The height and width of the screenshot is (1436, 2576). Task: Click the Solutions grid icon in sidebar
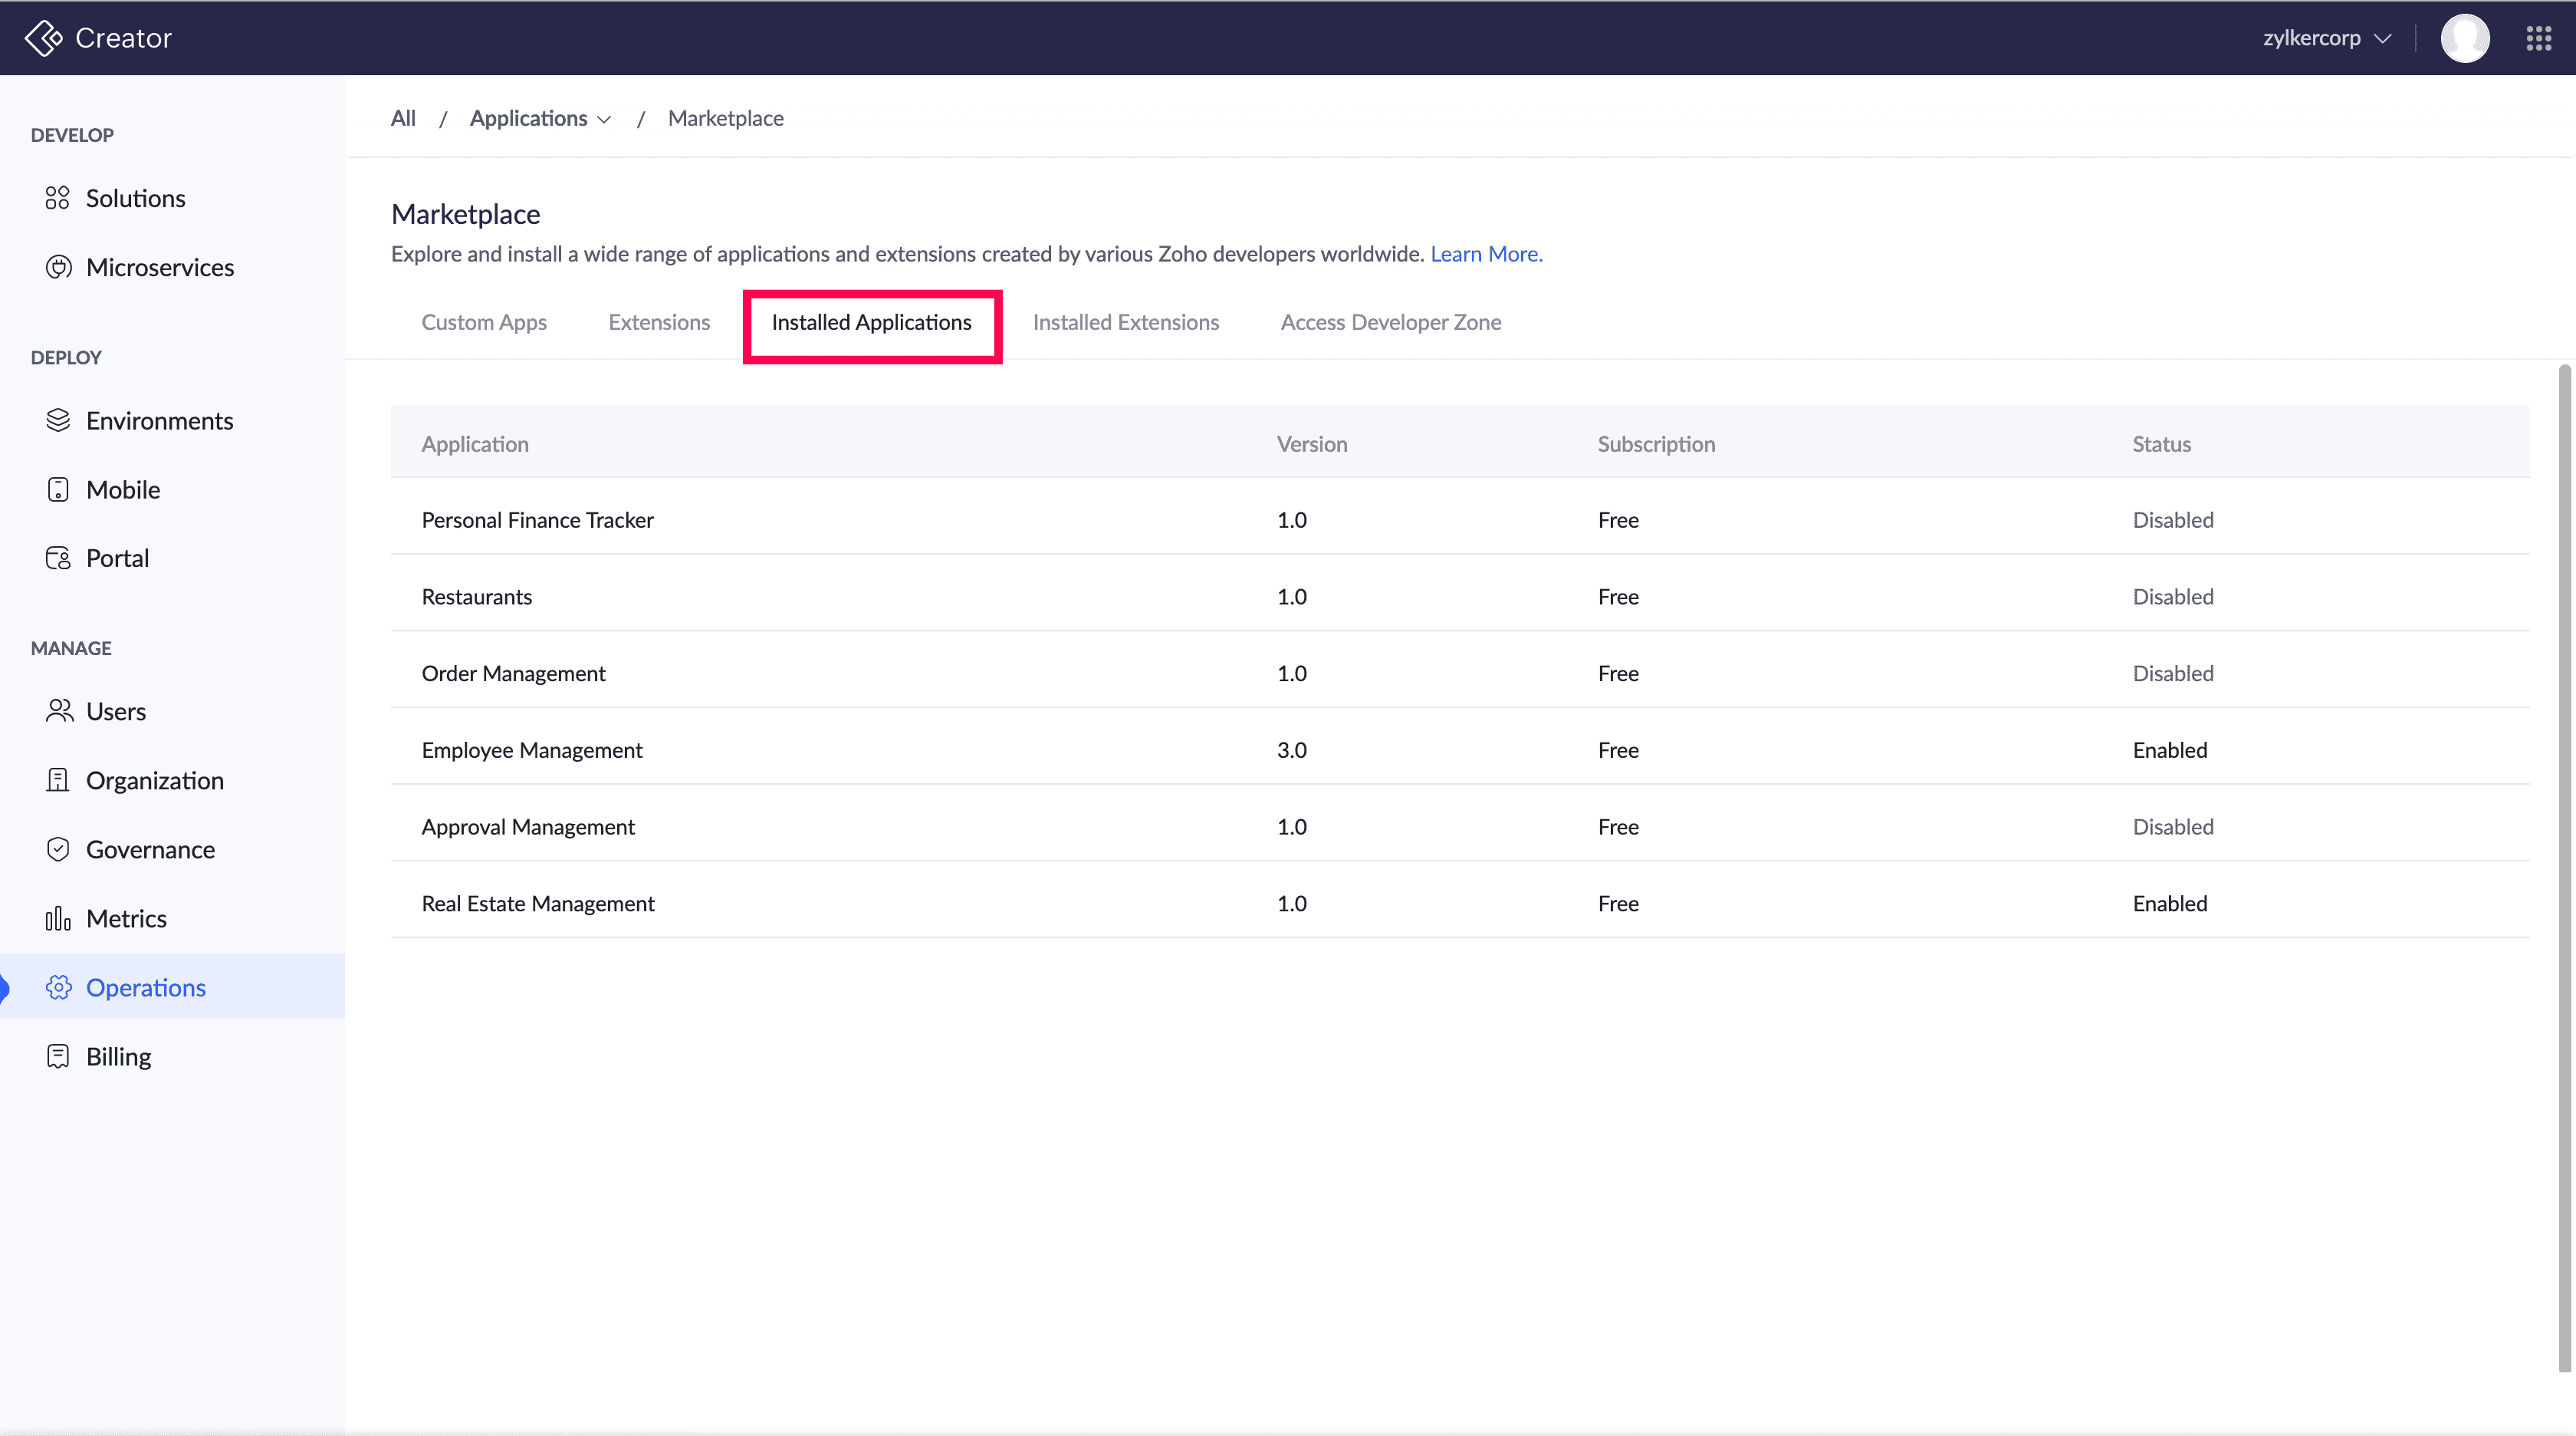[58, 198]
